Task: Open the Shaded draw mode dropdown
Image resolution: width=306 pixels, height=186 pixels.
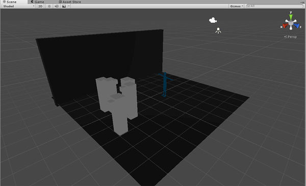Action: click(x=18, y=6)
